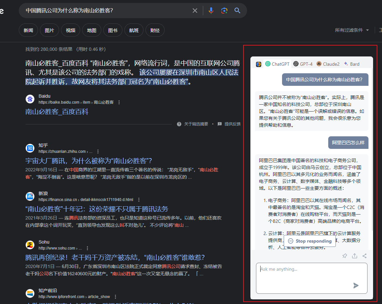The height and width of the screenshot is (304, 382).
Task: Share the conversation with the share icon
Action: (365, 256)
